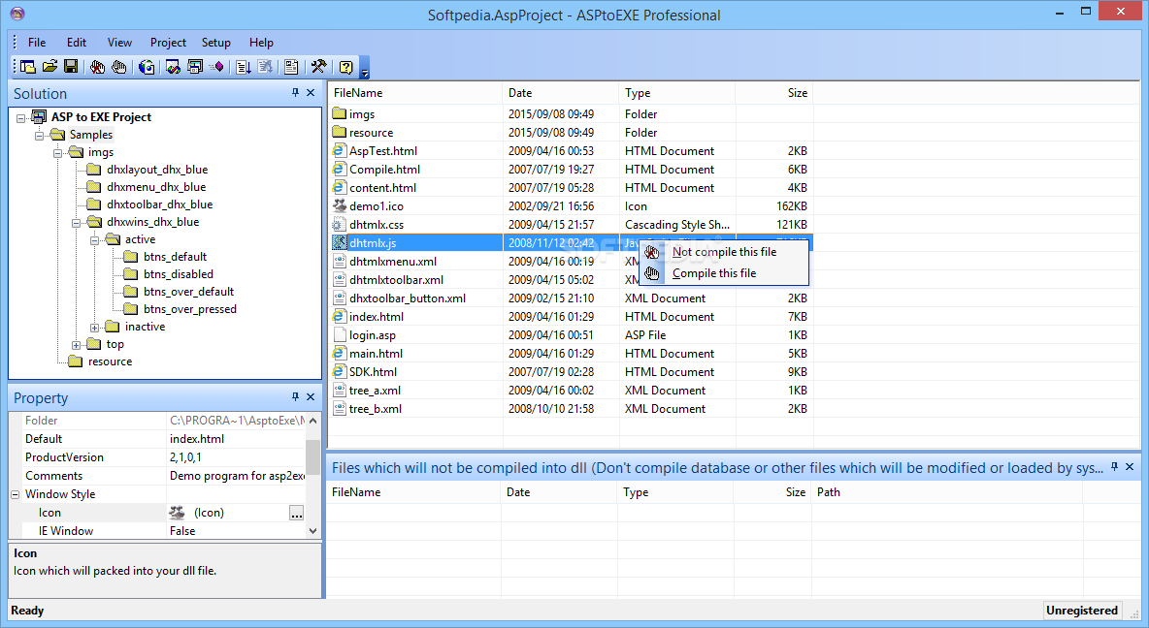This screenshot has height=628, width=1149.
Task: Expand the top folder node
Action: tap(77, 345)
